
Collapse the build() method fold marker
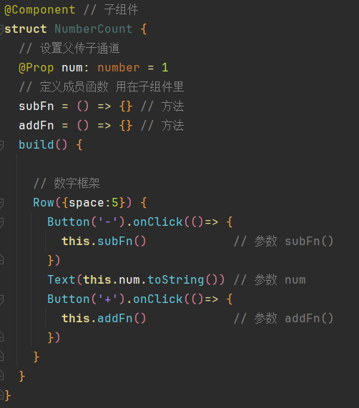[x=1, y=145]
